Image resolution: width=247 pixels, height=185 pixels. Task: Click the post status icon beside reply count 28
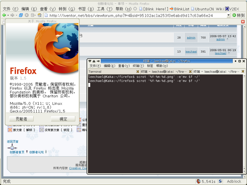point(81,36)
